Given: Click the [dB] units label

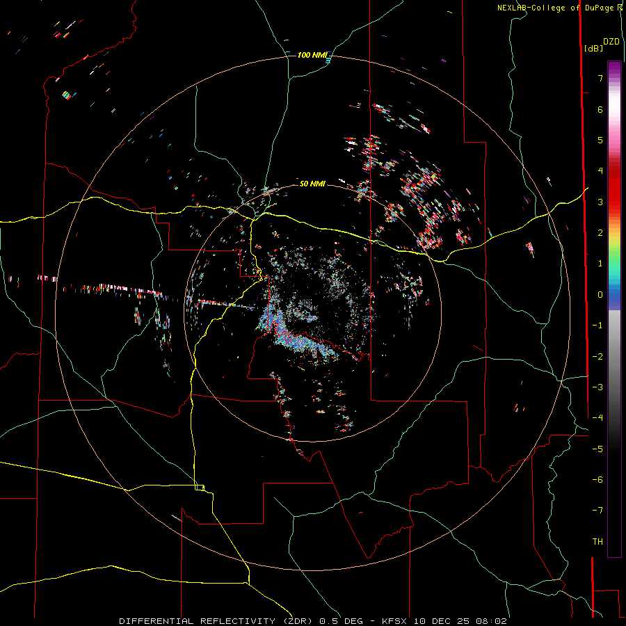Looking at the screenshot, I should 594,48.
